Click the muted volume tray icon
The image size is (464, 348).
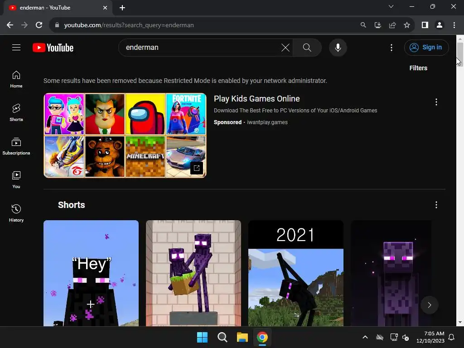(406, 337)
